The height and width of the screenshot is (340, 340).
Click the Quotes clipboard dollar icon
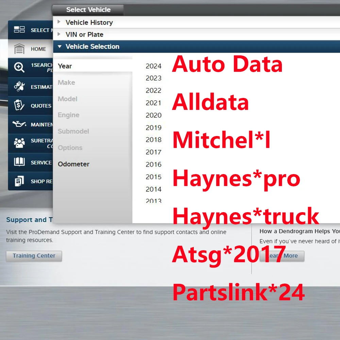[19, 105]
